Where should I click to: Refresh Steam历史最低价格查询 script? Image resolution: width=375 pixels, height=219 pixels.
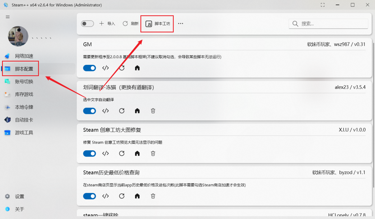click(122, 196)
